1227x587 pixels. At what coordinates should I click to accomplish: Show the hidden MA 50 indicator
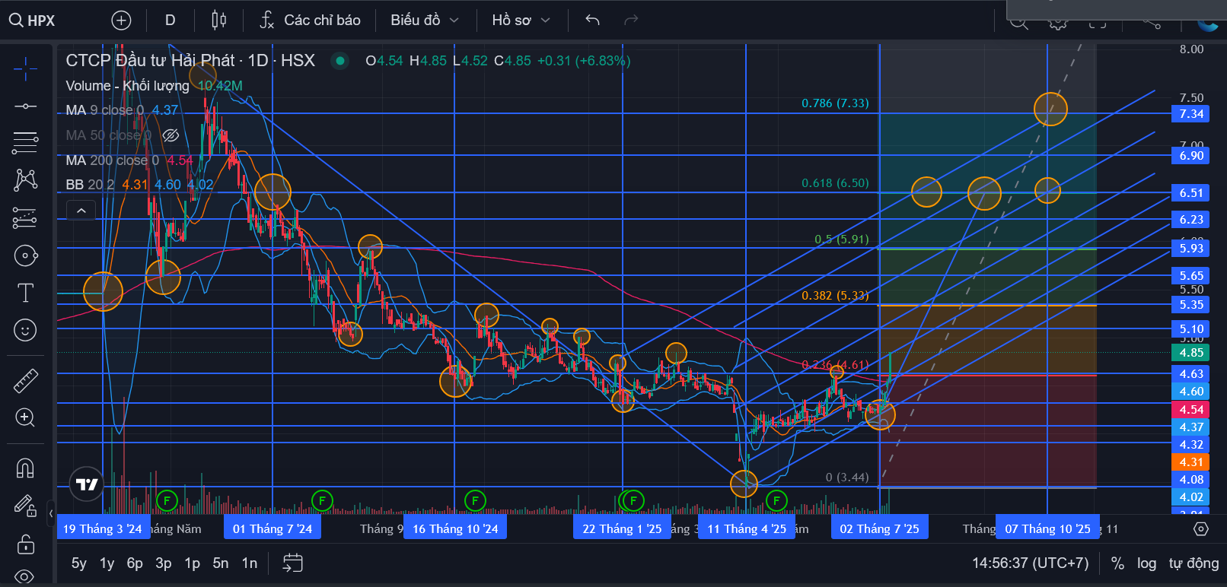pos(171,135)
